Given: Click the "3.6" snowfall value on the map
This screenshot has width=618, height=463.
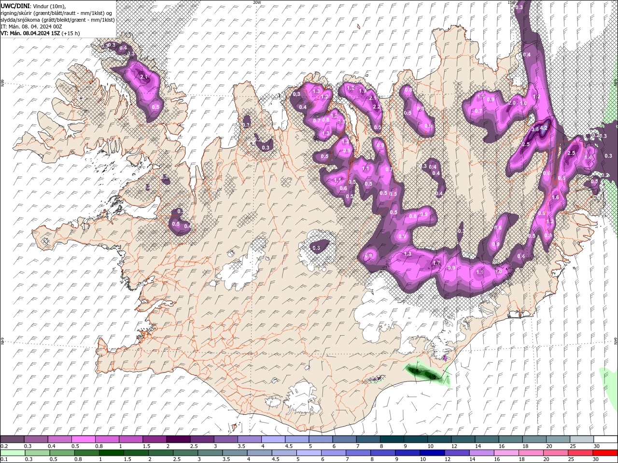Looking at the screenshot, I should click(x=535, y=130).
